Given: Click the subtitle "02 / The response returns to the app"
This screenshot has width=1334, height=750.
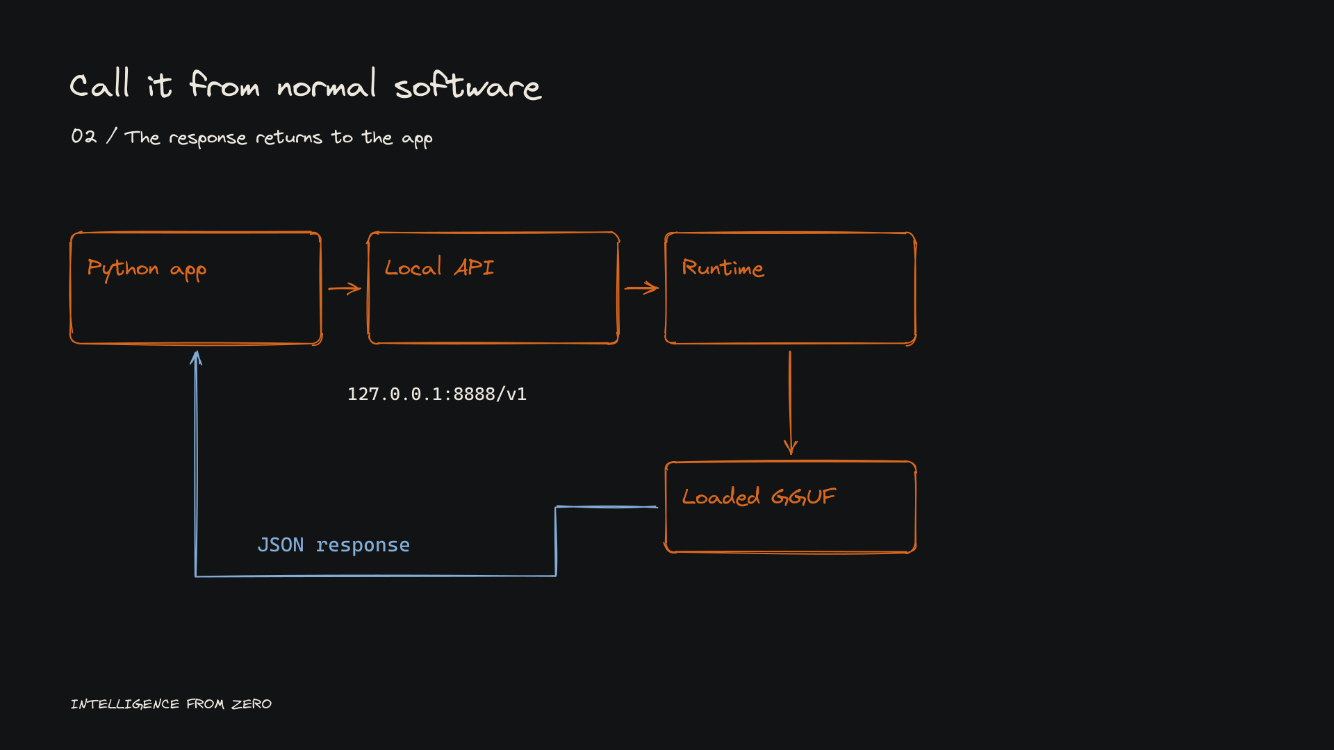Looking at the screenshot, I should [x=252, y=137].
